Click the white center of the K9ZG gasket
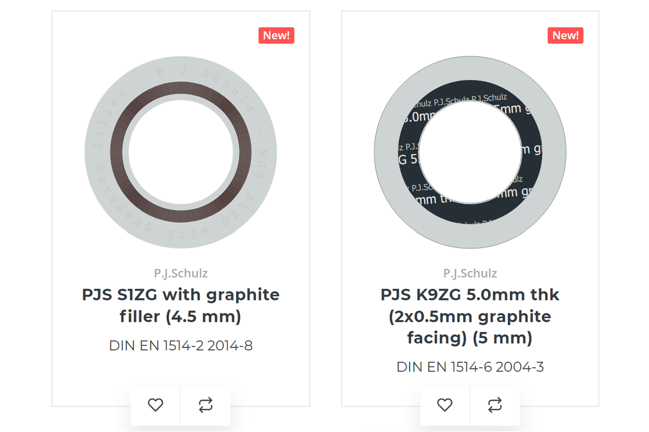Image resolution: width=649 pixels, height=432 pixels. (x=470, y=152)
